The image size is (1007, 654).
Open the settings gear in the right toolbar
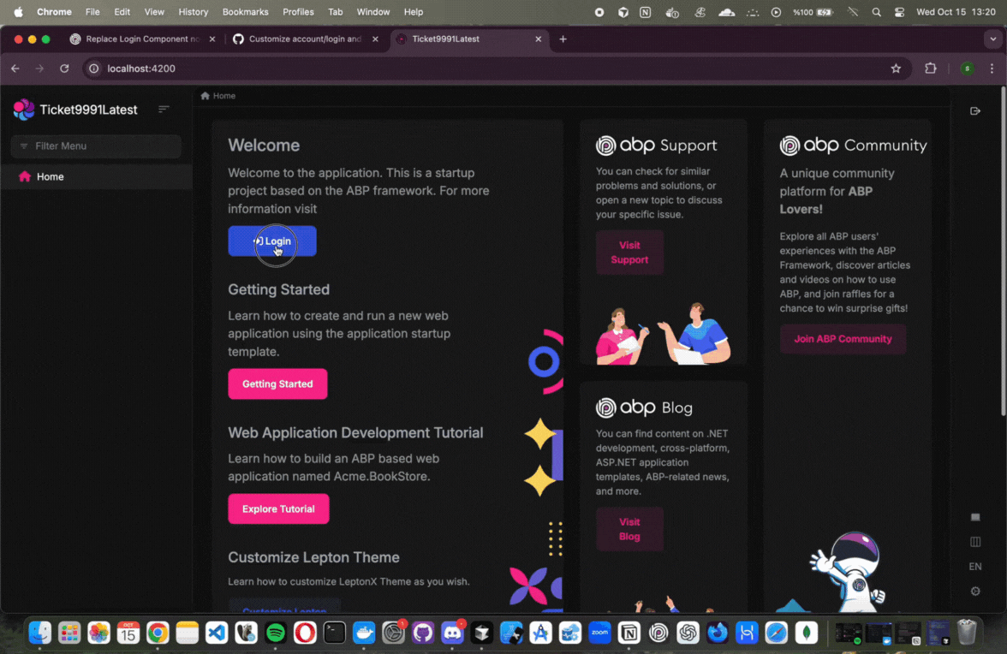974,592
